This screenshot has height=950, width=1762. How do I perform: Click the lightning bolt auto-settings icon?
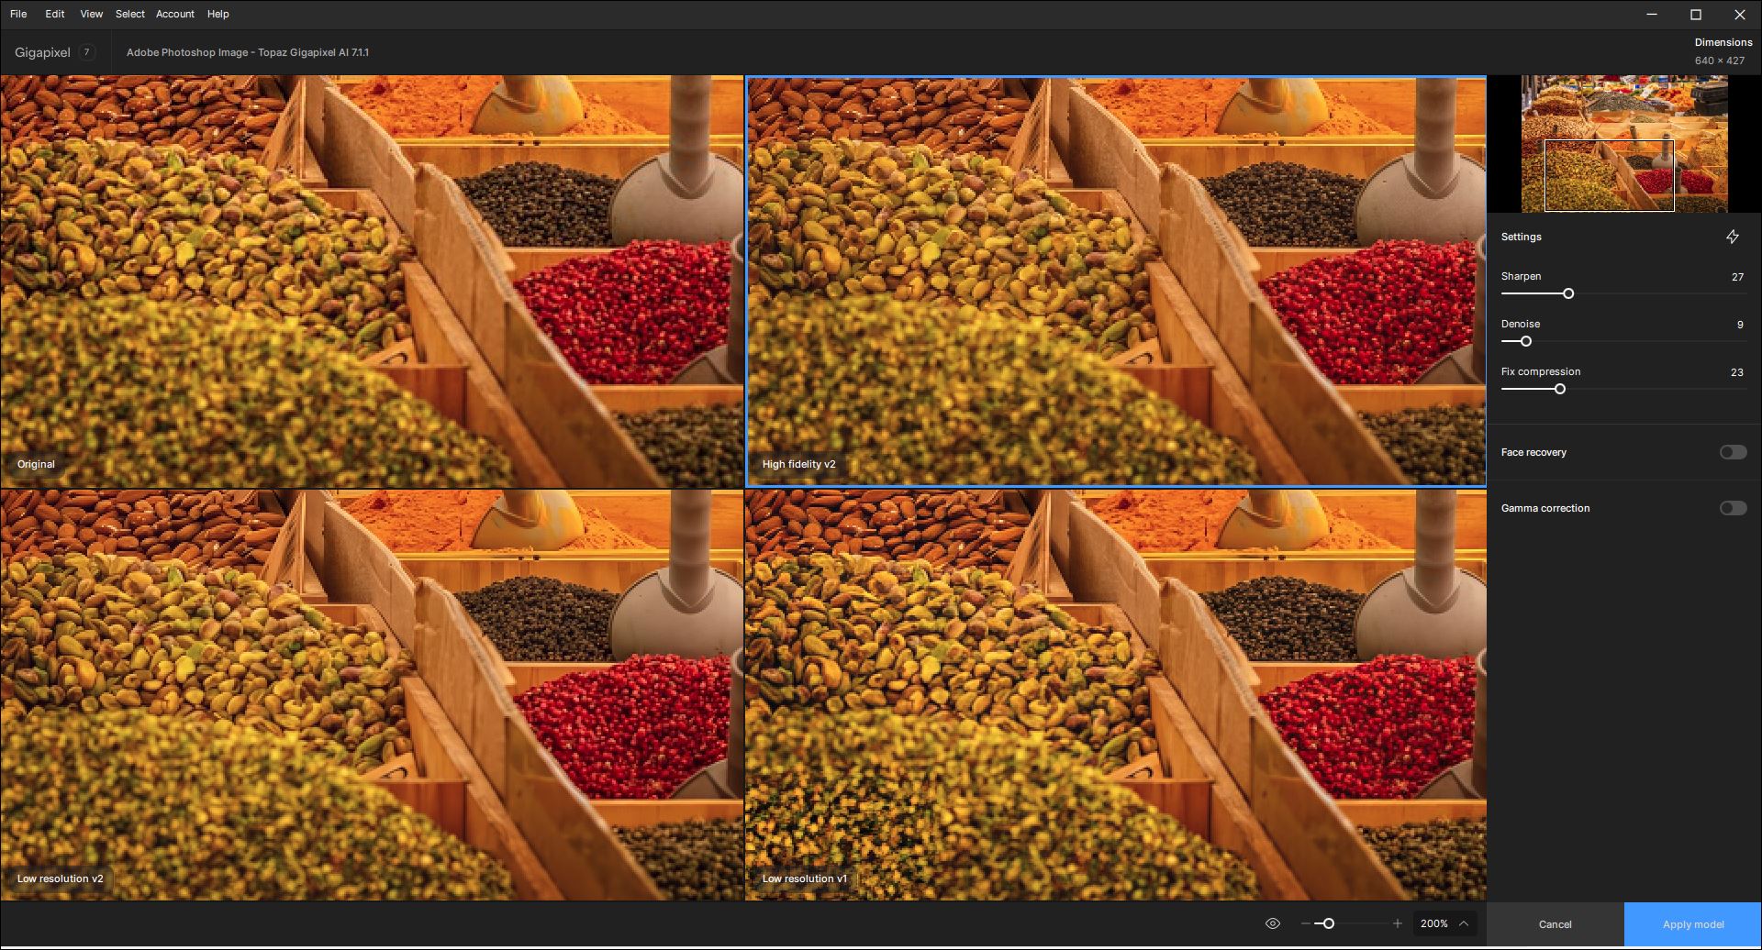(1732, 237)
